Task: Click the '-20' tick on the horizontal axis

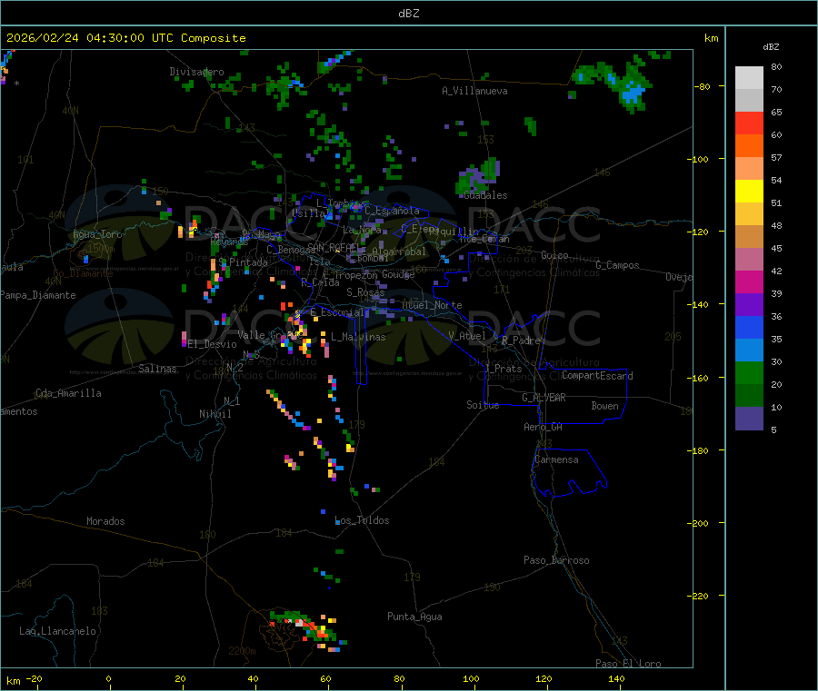Action: click(x=35, y=678)
